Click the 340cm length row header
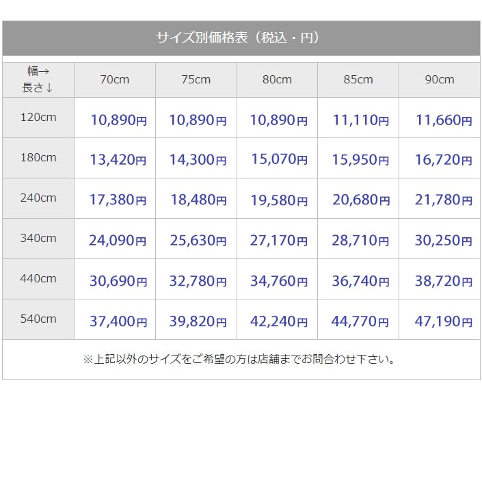 (x=38, y=239)
